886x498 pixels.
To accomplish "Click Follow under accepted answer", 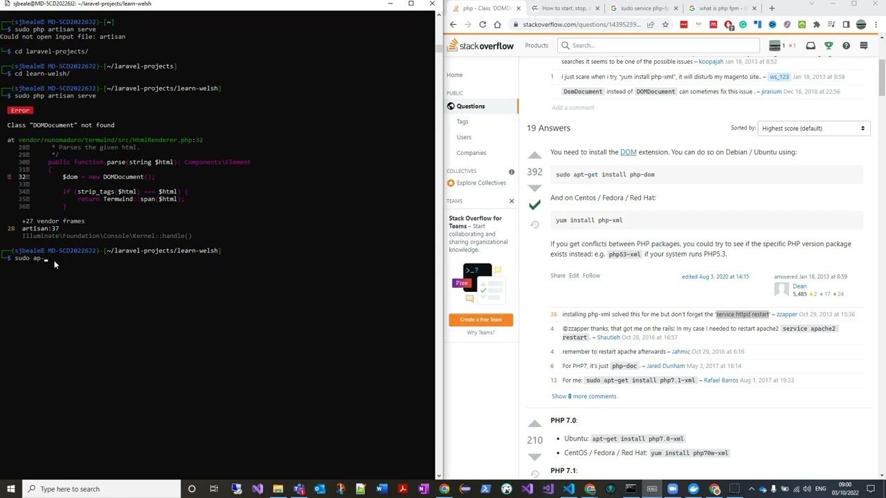I will point(591,275).
